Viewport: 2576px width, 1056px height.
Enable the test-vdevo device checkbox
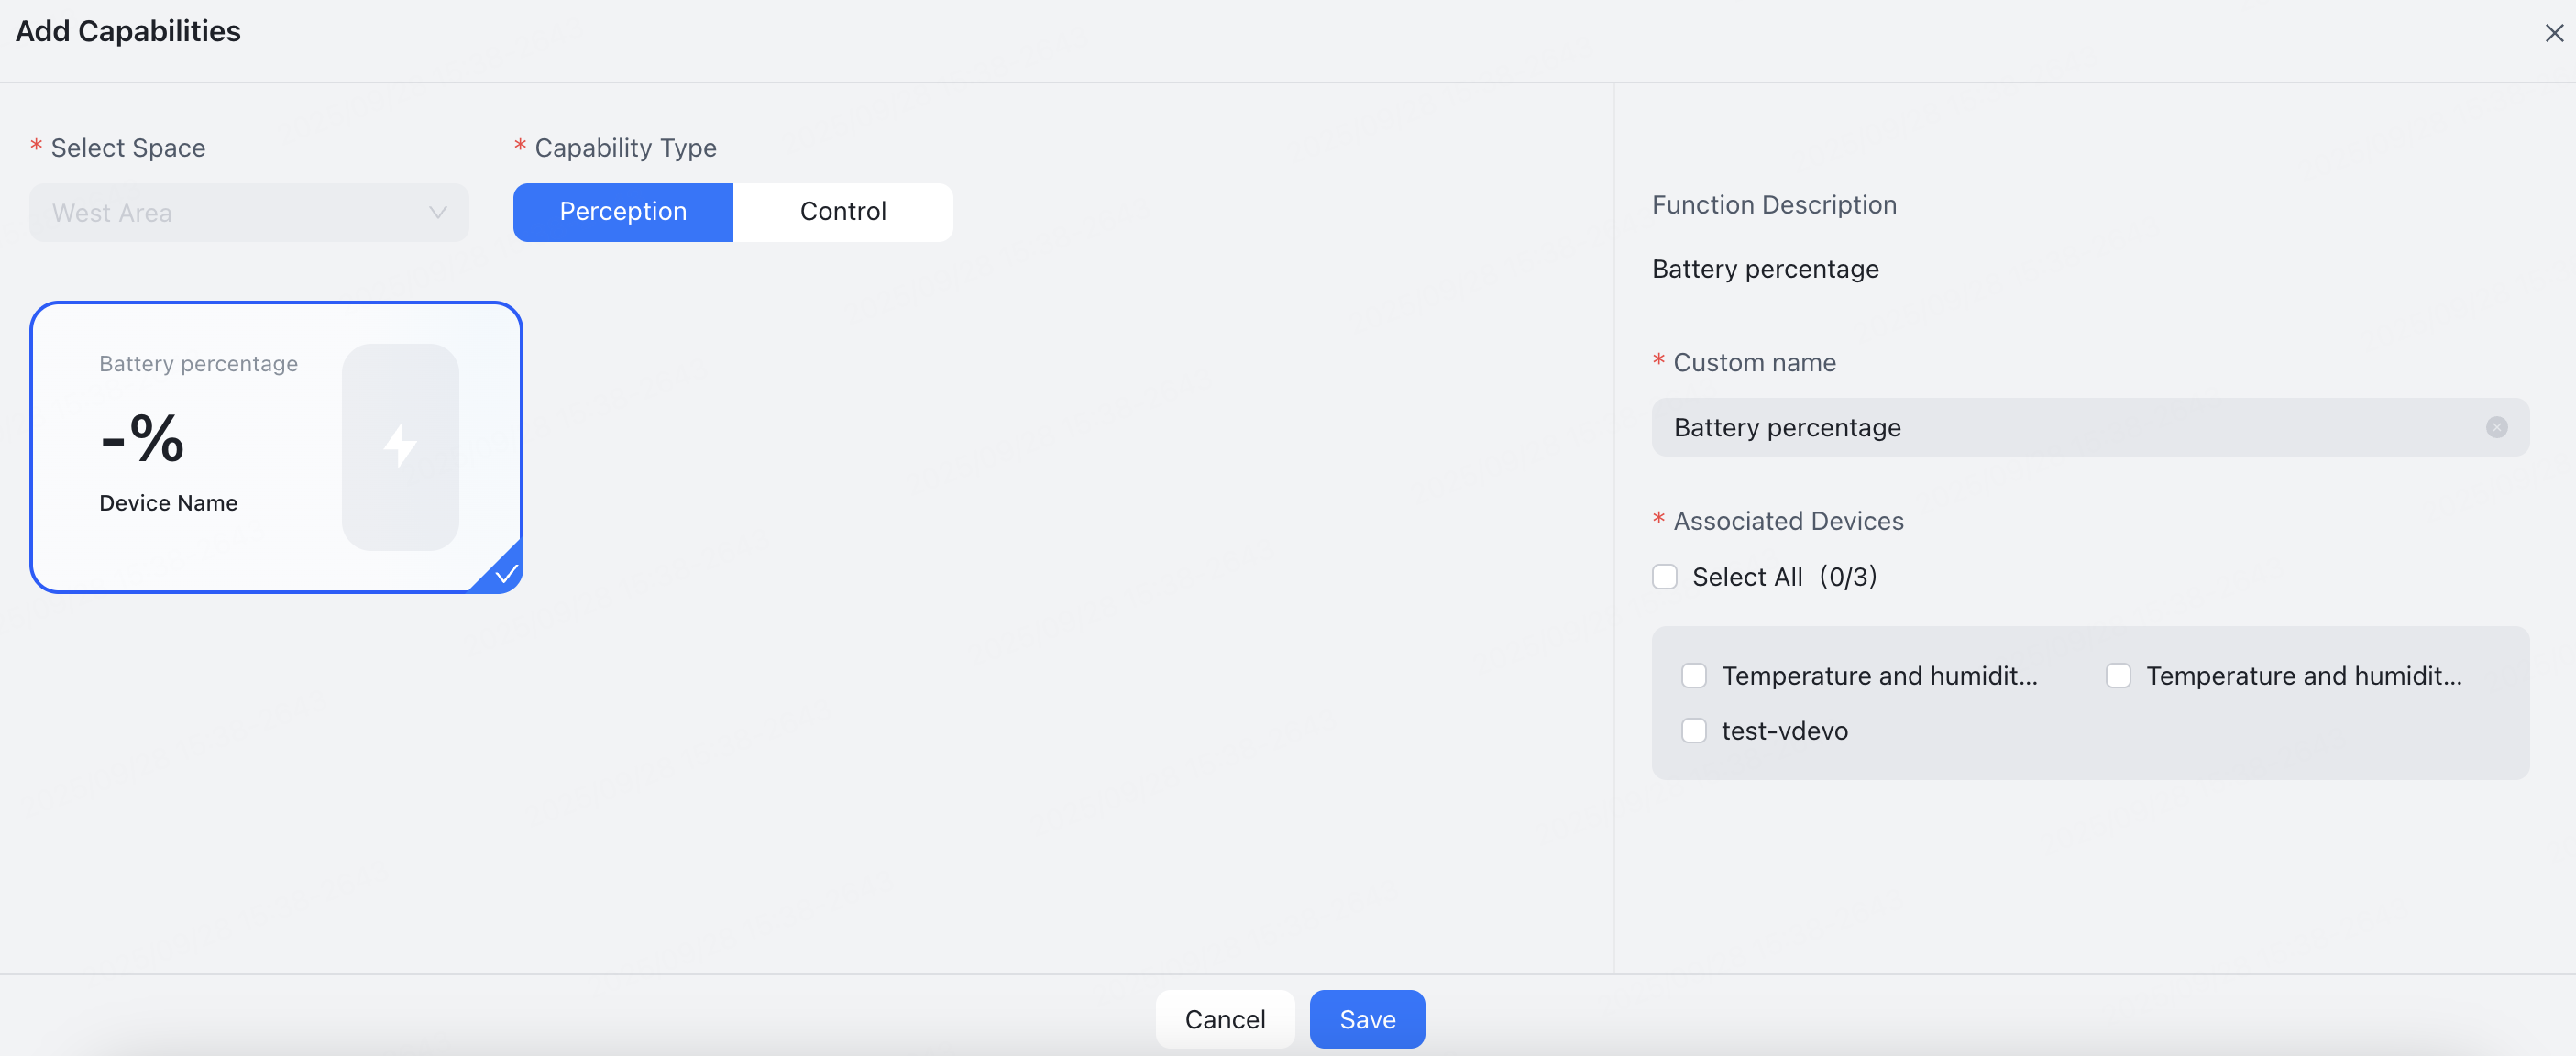(x=1693, y=731)
